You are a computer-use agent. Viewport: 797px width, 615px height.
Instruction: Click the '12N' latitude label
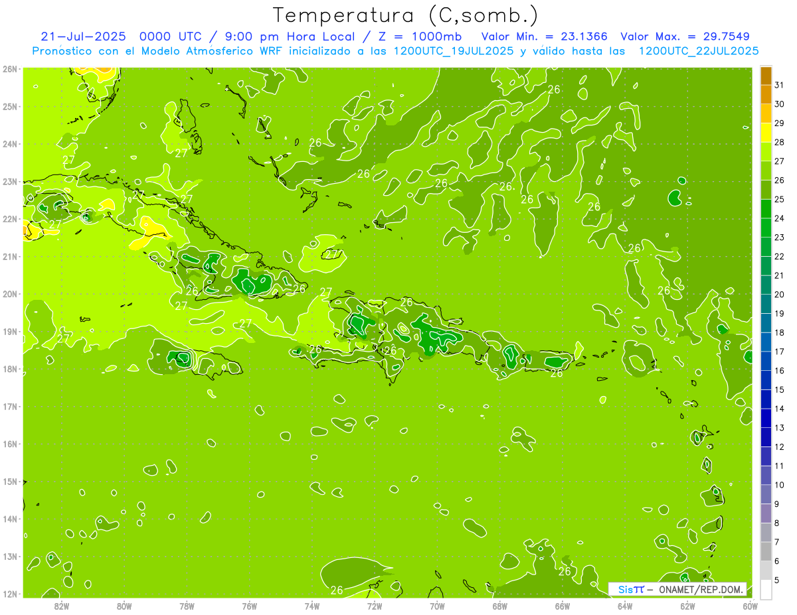click(9, 594)
